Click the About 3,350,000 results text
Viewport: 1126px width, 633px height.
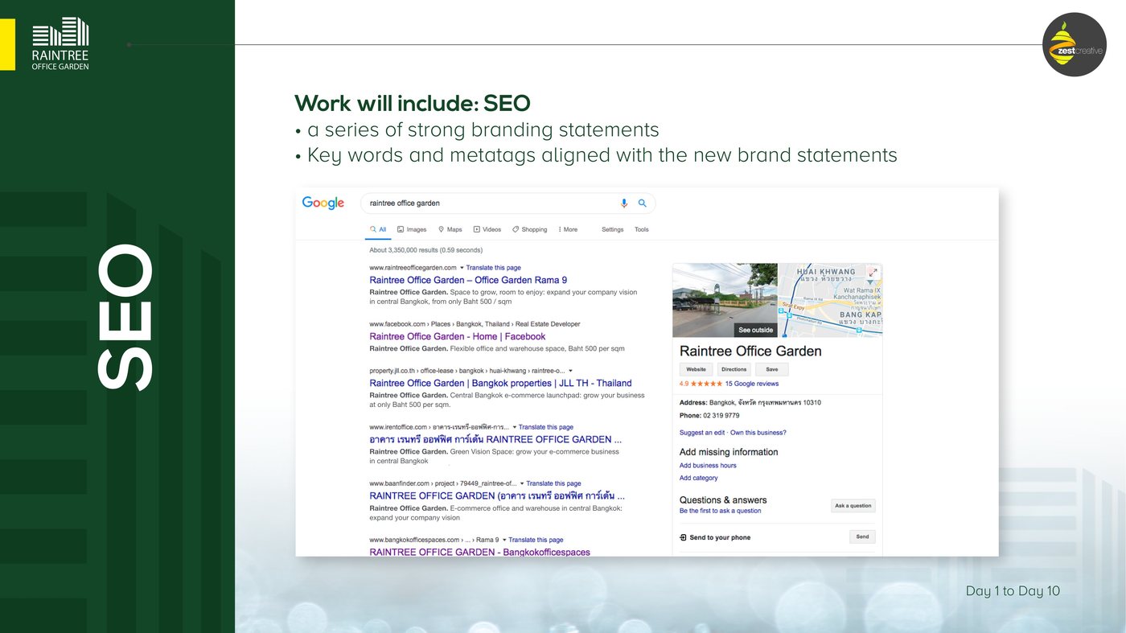425,250
